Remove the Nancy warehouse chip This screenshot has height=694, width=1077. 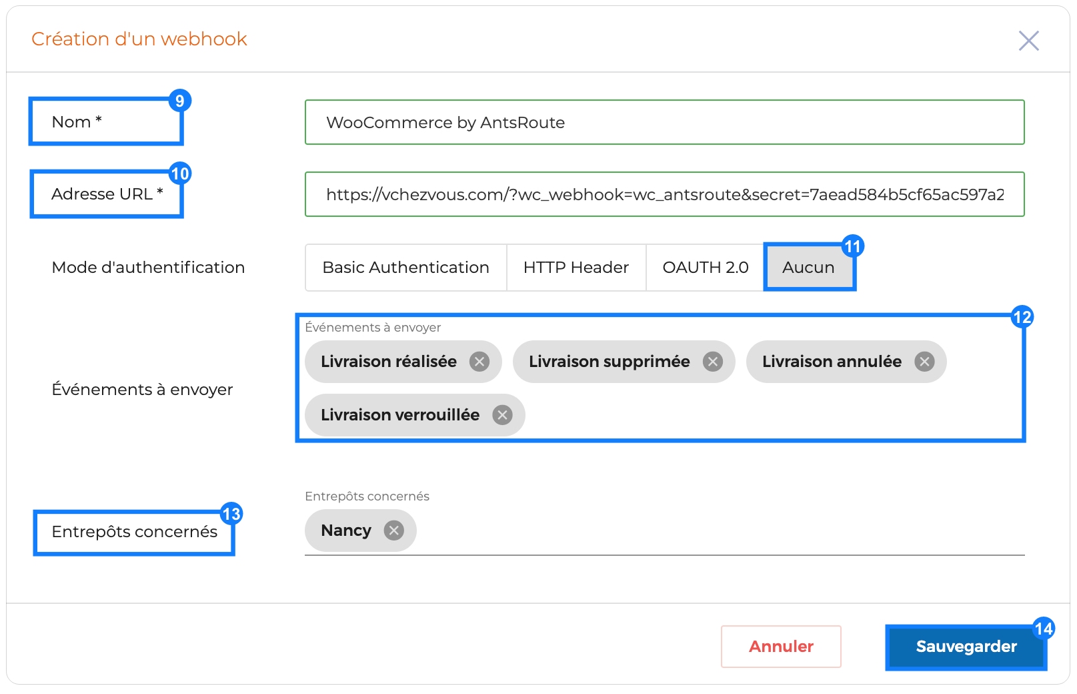coord(393,531)
